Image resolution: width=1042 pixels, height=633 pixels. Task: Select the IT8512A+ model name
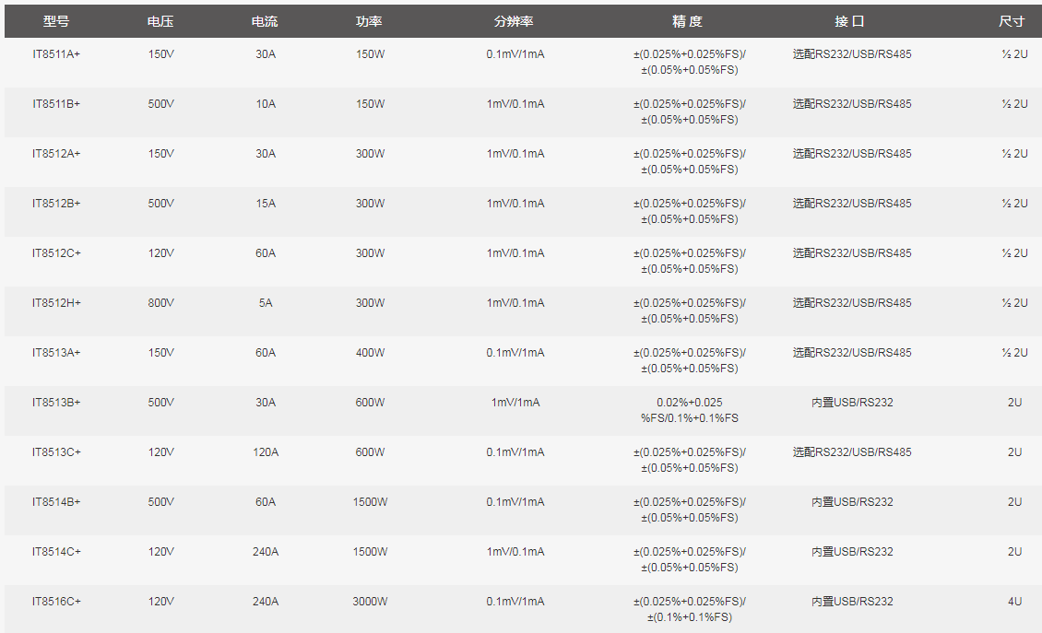tap(56, 154)
